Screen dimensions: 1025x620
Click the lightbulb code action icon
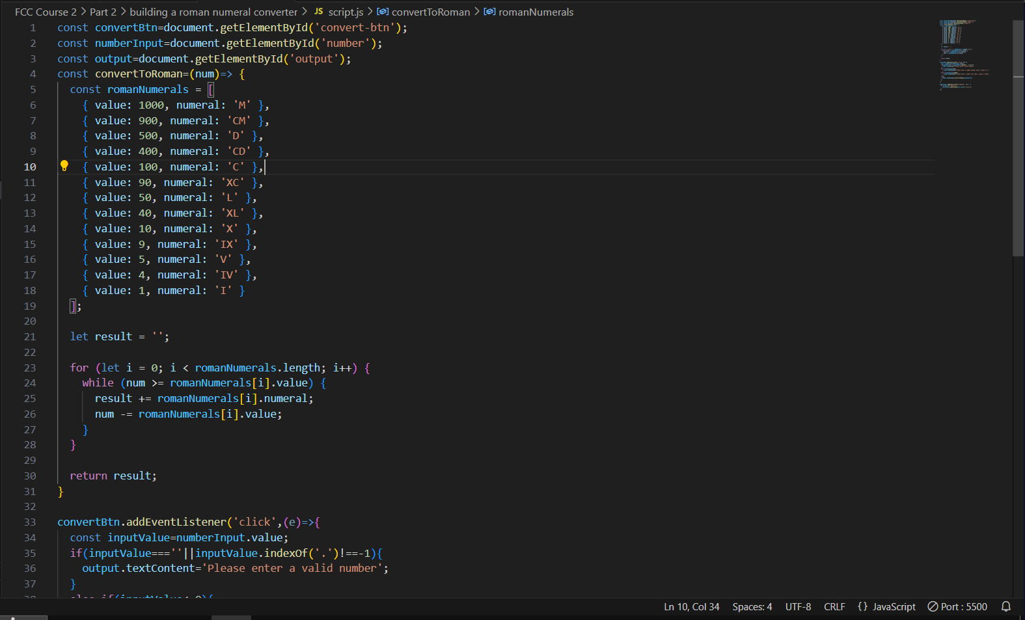64,166
